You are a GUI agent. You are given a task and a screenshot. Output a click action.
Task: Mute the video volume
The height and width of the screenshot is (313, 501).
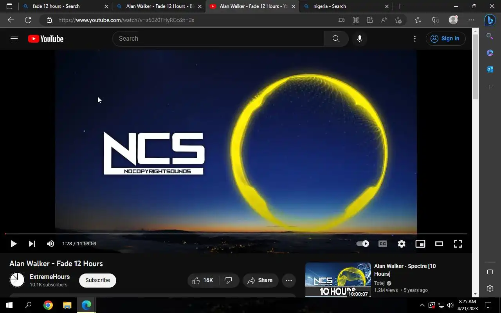point(50,244)
